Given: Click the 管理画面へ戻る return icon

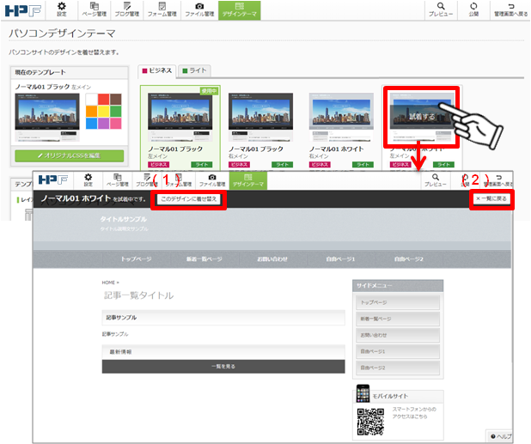Looking at the screenshot, I should click(510, 10).
